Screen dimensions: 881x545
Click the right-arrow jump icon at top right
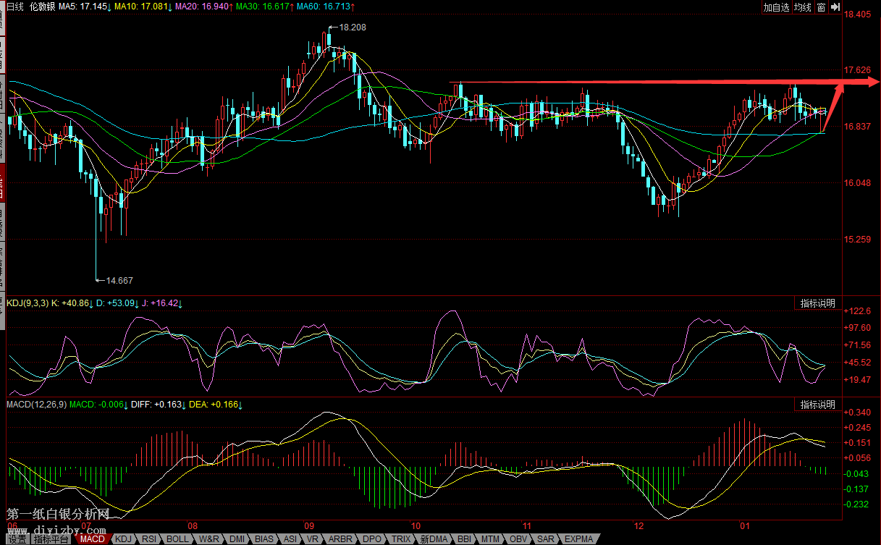[x=835, y=7]
